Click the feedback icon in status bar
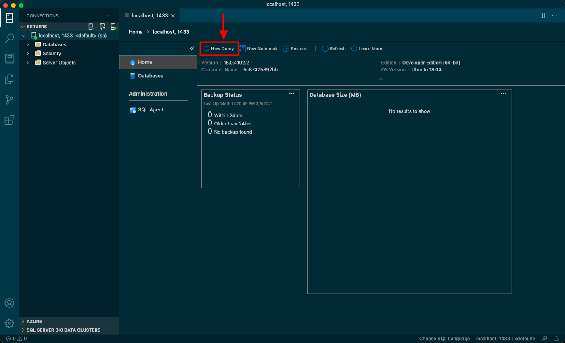The height and width of the screenshot is (343, 565). 545,339
